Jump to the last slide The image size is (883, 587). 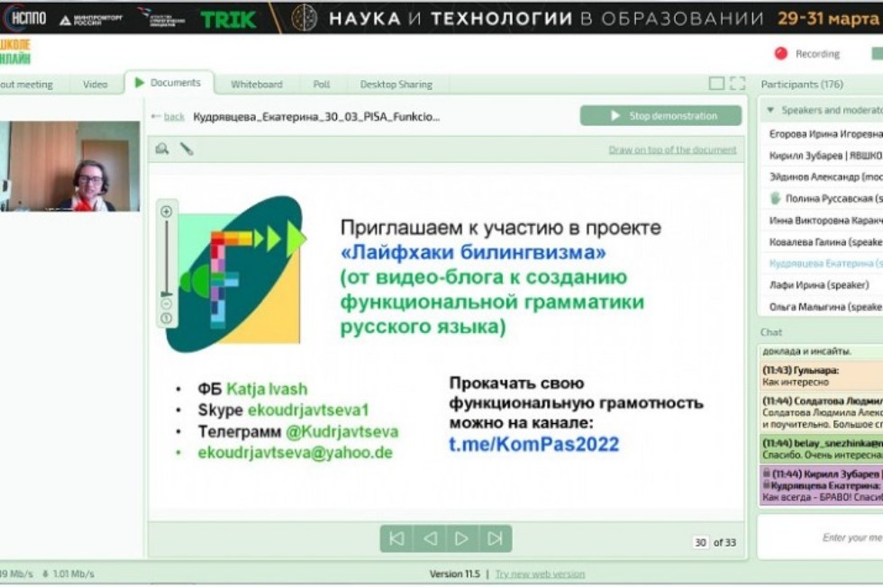coord(495,538)
